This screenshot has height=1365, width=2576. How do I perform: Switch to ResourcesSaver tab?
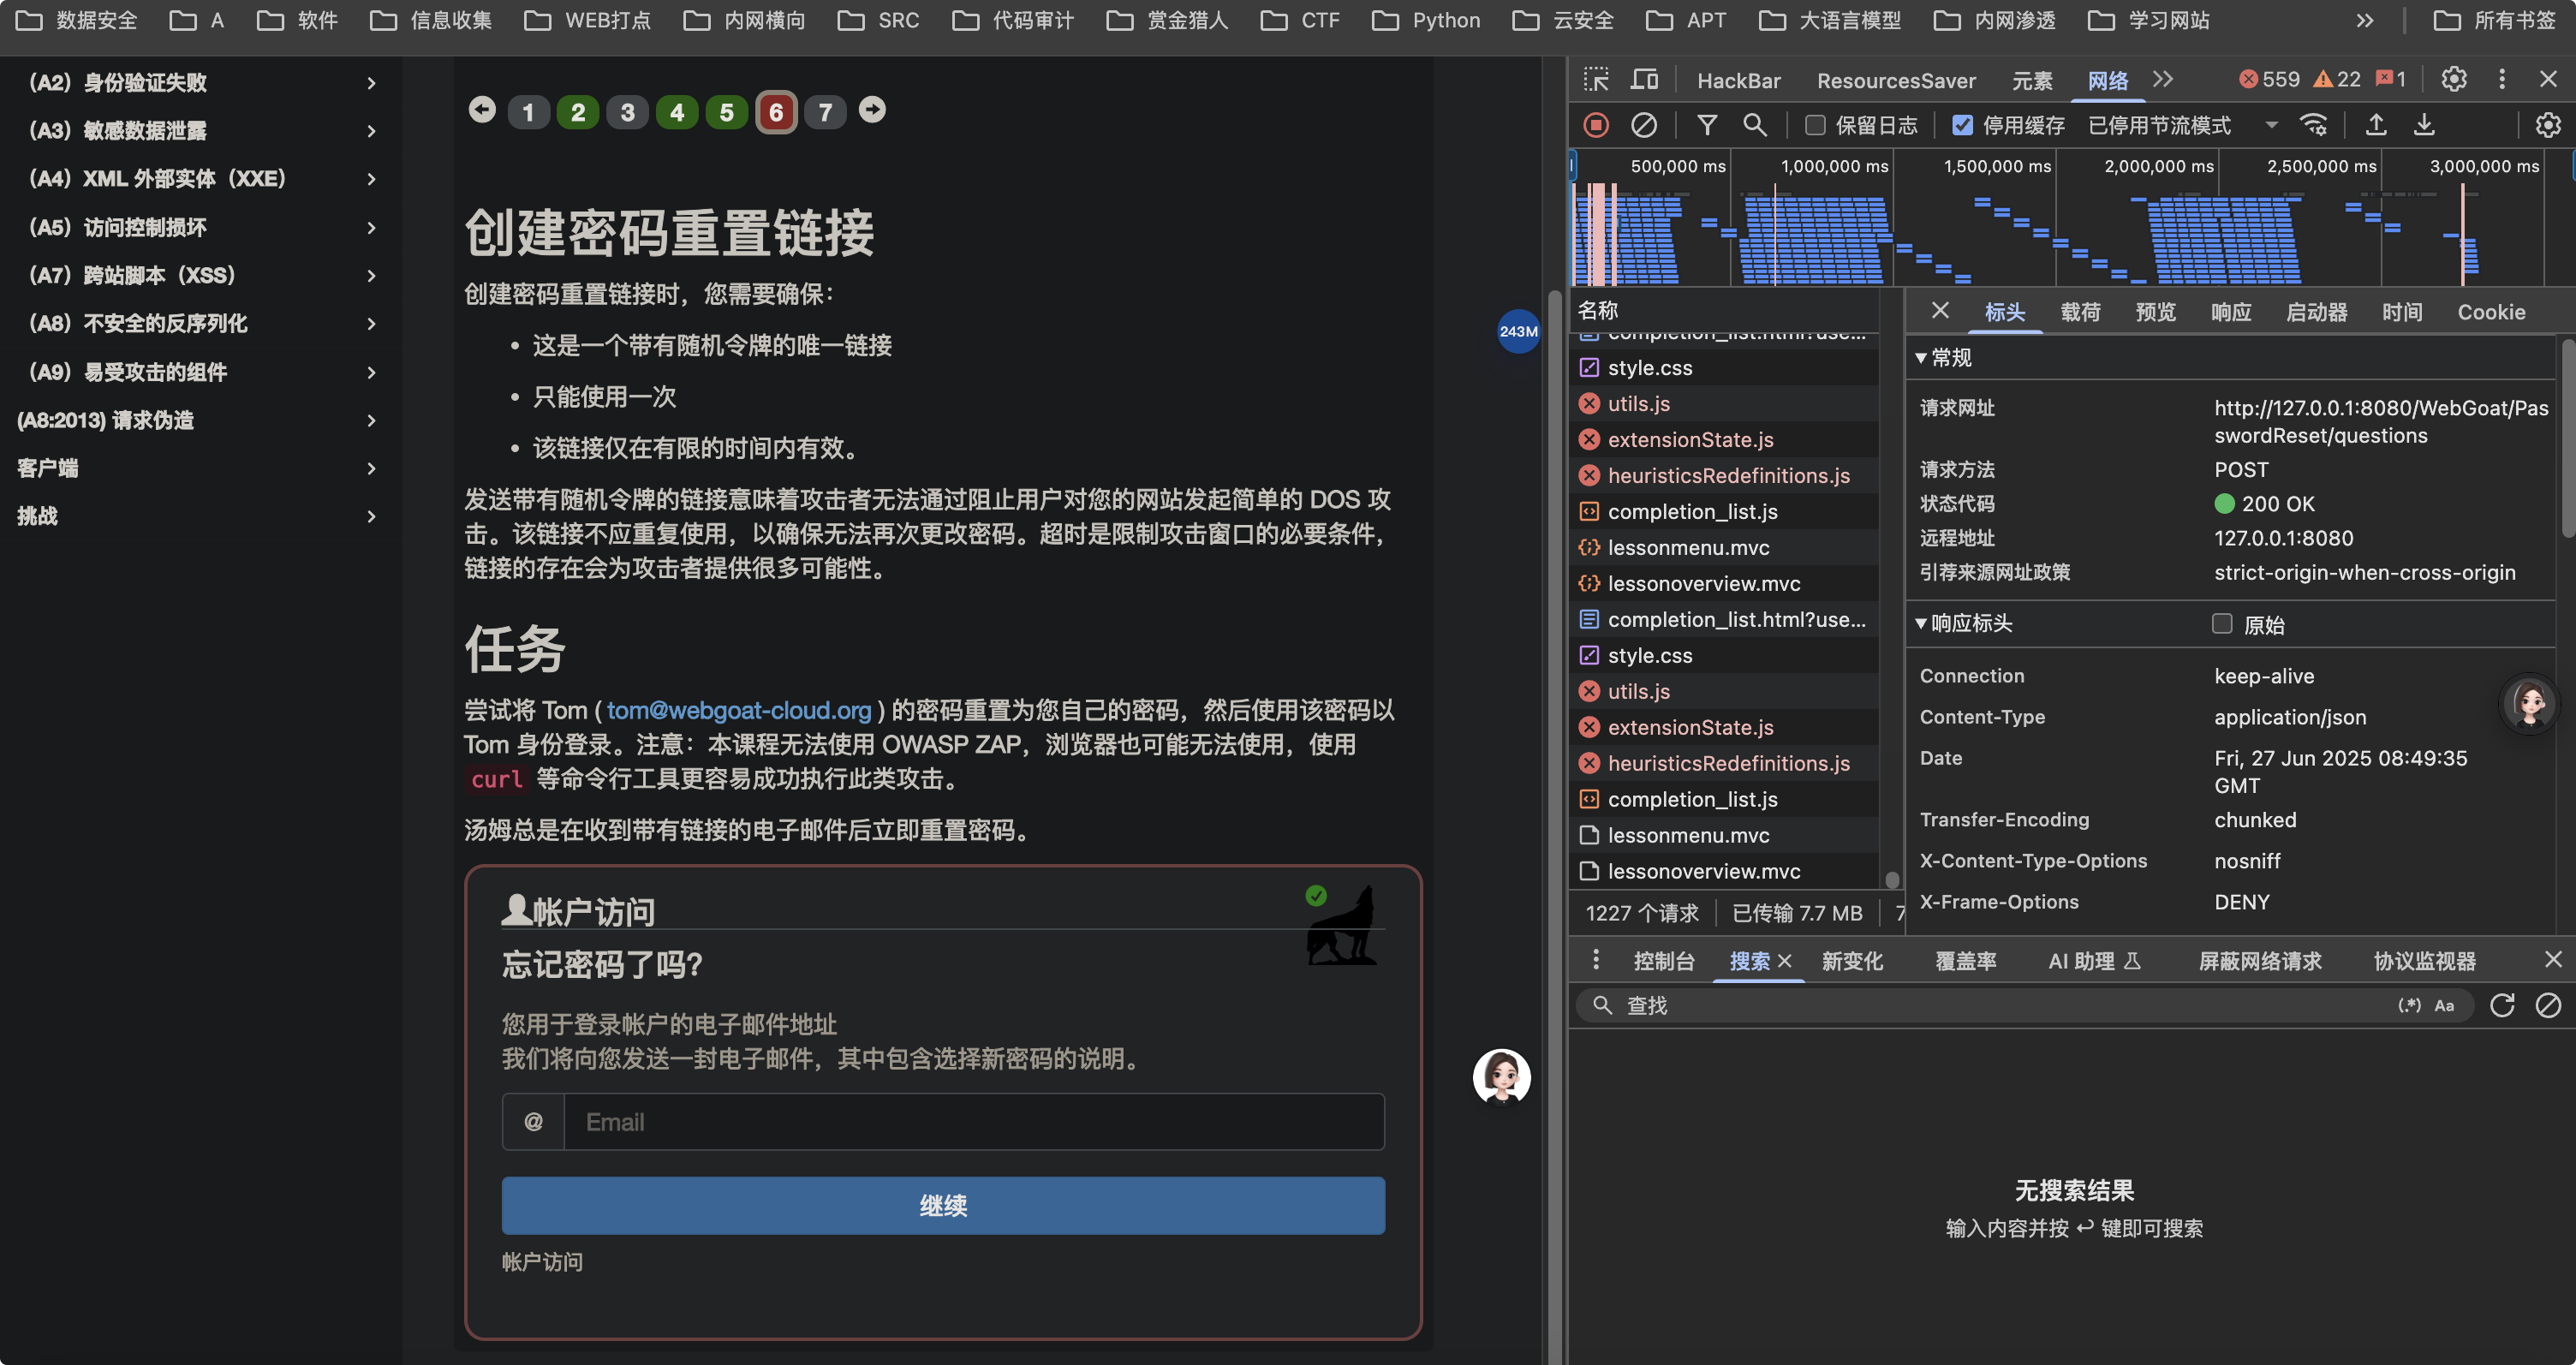coord(1896,80)
